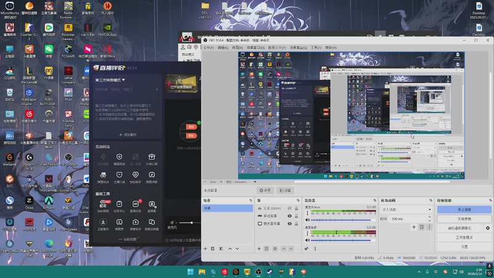
Task: Hide the game capture source eye icon
Action: pos(290,216)
